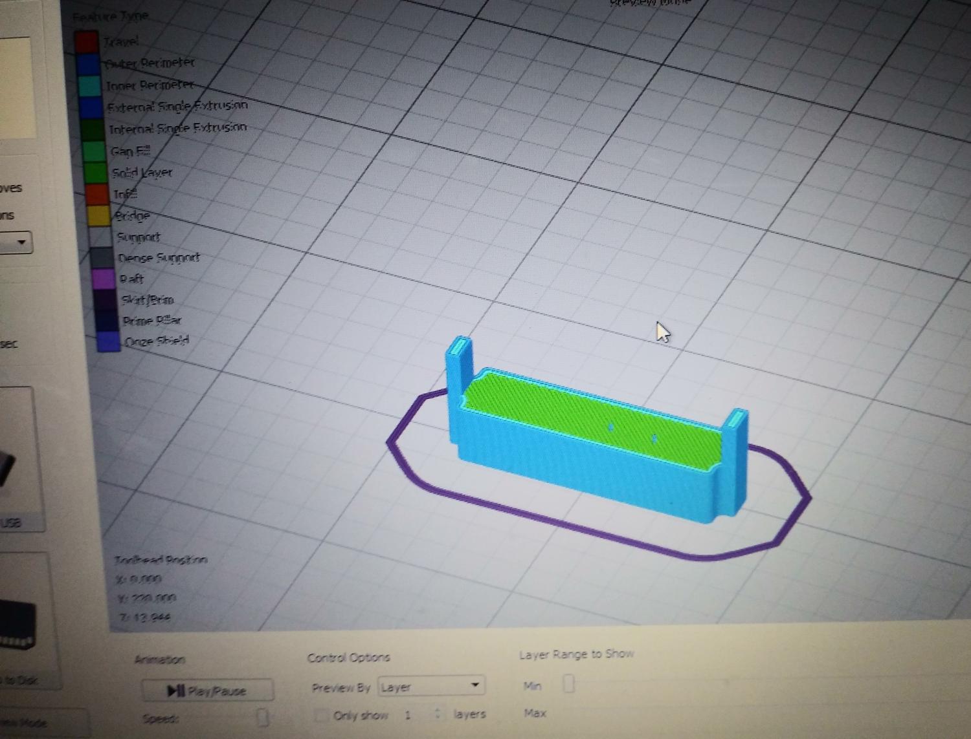Click the Prime Pillar color swatch
The width and height of the screenshot is (971, 739).
tap(107, 321)
